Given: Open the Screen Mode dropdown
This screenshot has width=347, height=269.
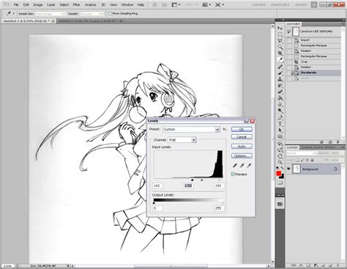Looking at the screenshot, I should [220, 4].
